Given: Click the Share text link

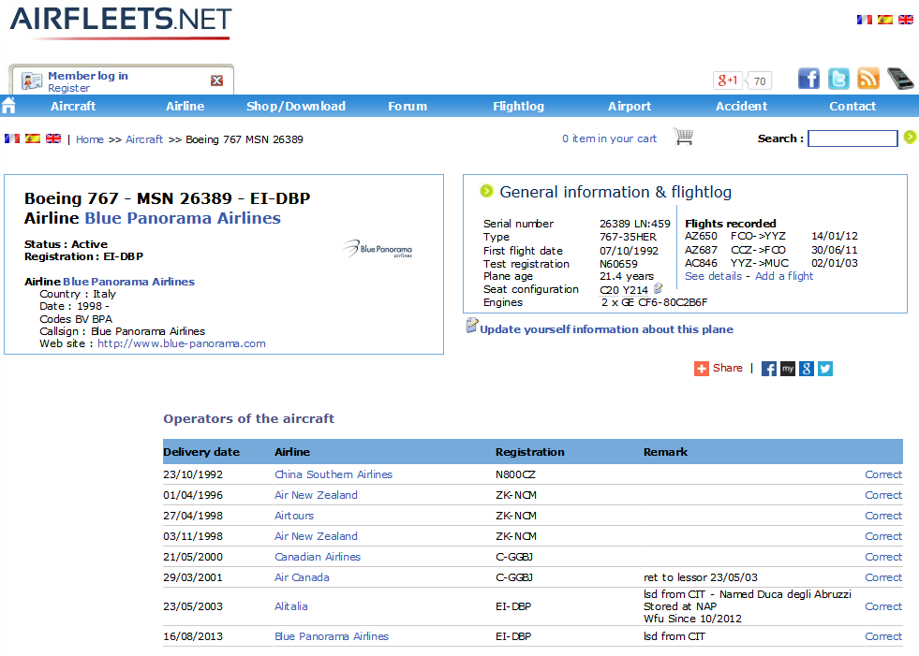Looking at the screenshot, I should point(727,368).
